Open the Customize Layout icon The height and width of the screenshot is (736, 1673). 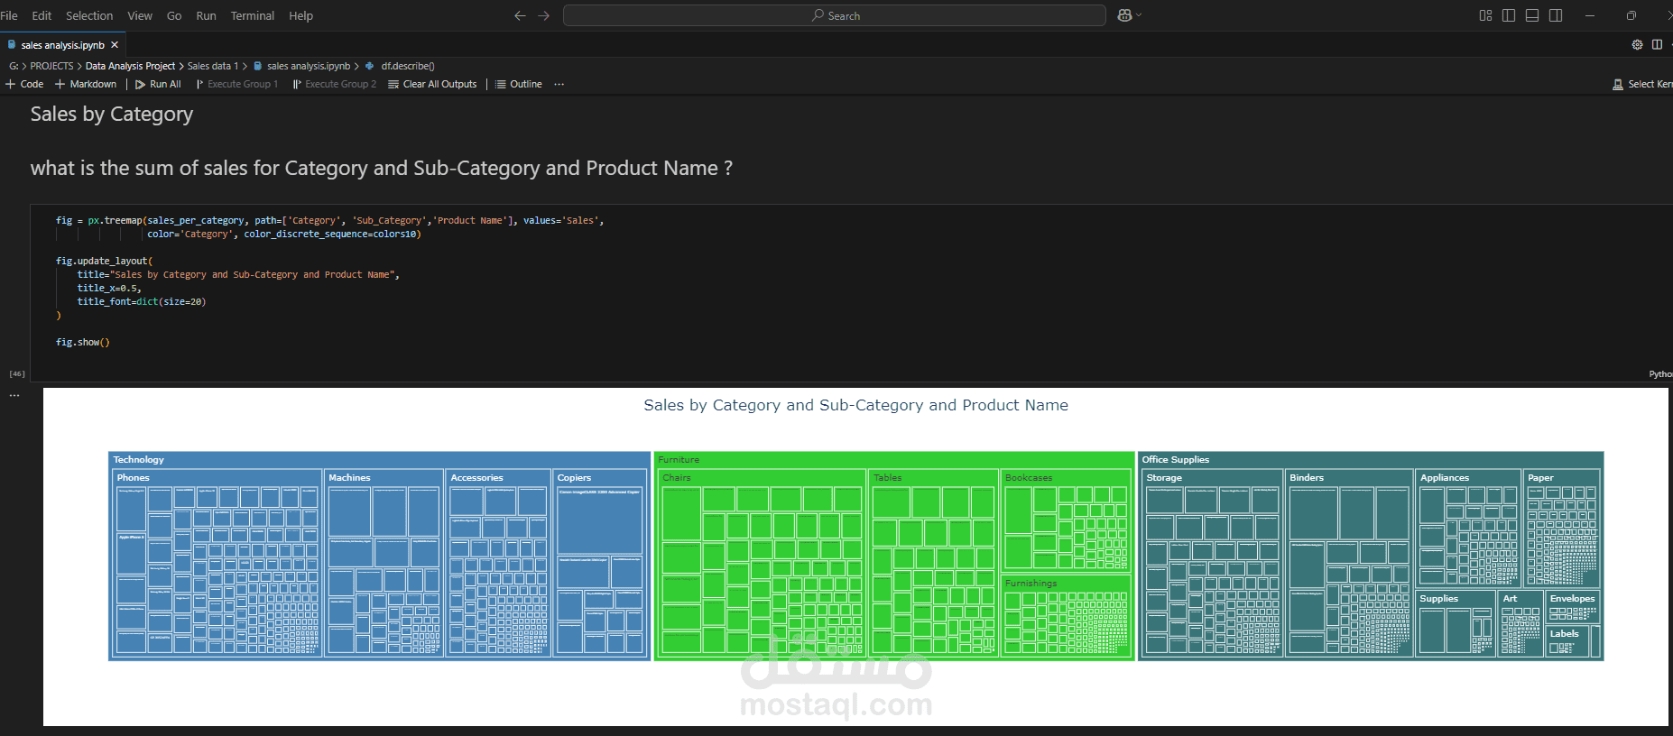click(1485, 15)
